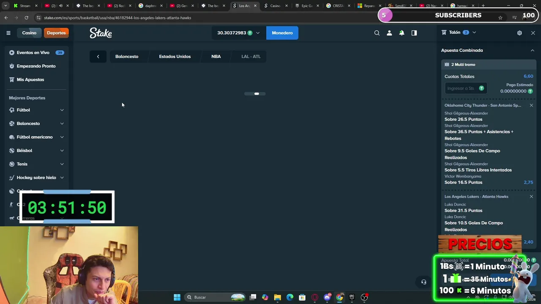Expand the Béisbol submenu

(x=62, y=151)
